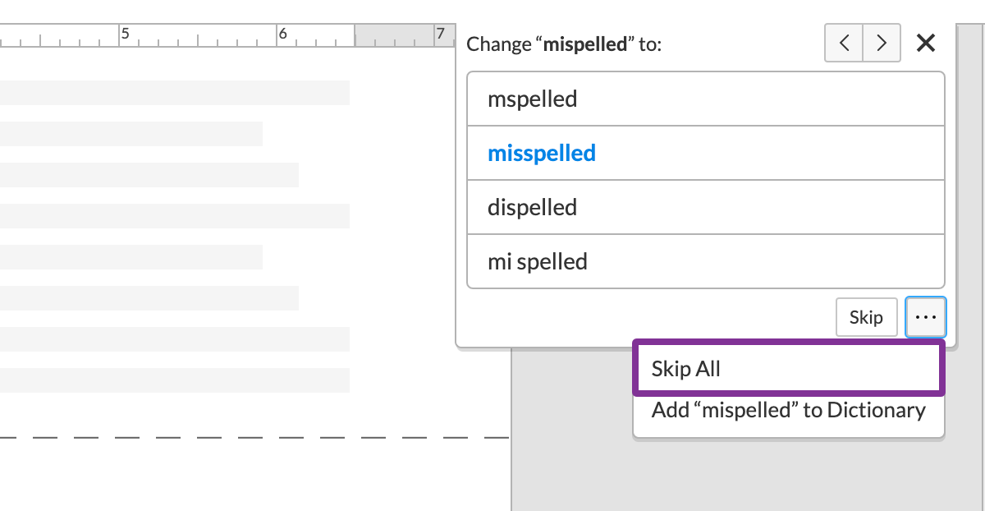Select Add "mispelled" to Dictionary
Viewport: 985px width, 511px height.
tap(789, 410)
